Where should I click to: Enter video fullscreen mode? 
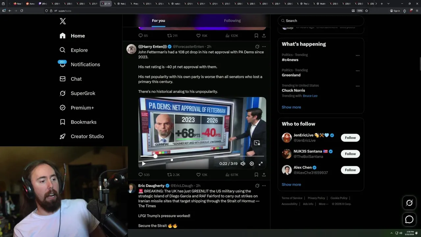(x=260, y=164)
